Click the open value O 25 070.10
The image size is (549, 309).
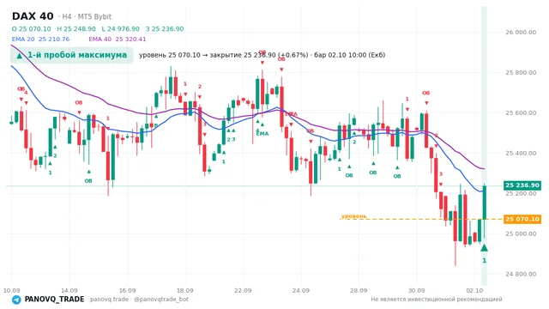31,28
